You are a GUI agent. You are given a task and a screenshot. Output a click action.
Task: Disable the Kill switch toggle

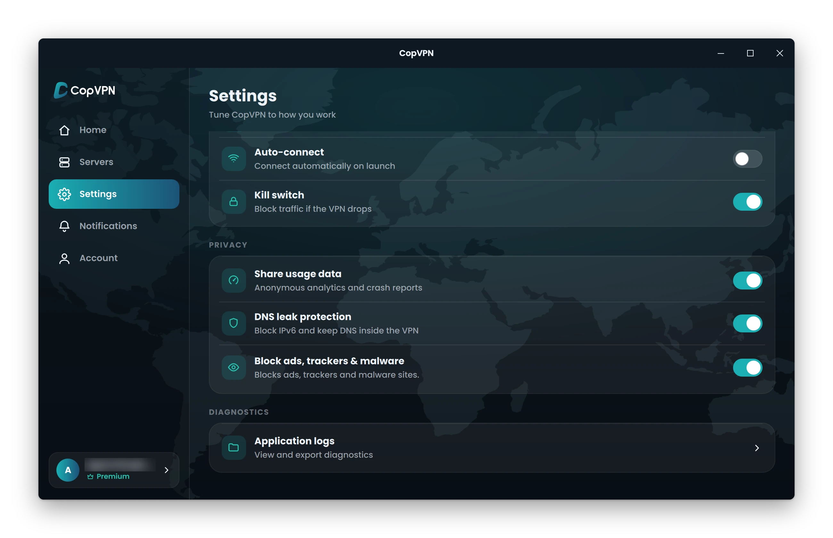click(747, 202)
